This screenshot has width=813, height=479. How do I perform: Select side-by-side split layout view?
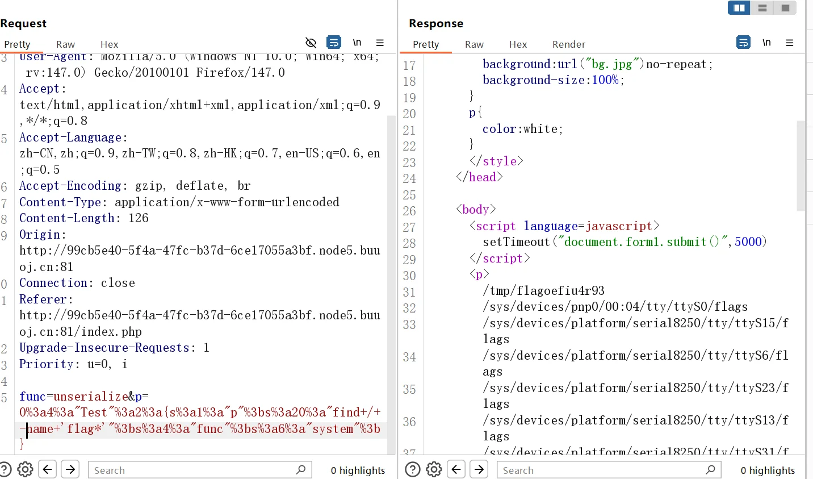coord(739,8)
